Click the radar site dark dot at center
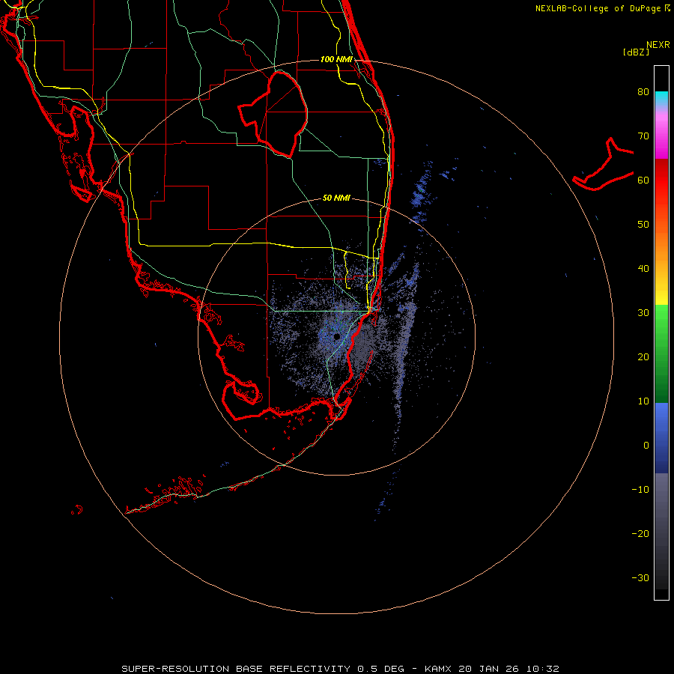The image size is (674, 674). pos(337,336)
